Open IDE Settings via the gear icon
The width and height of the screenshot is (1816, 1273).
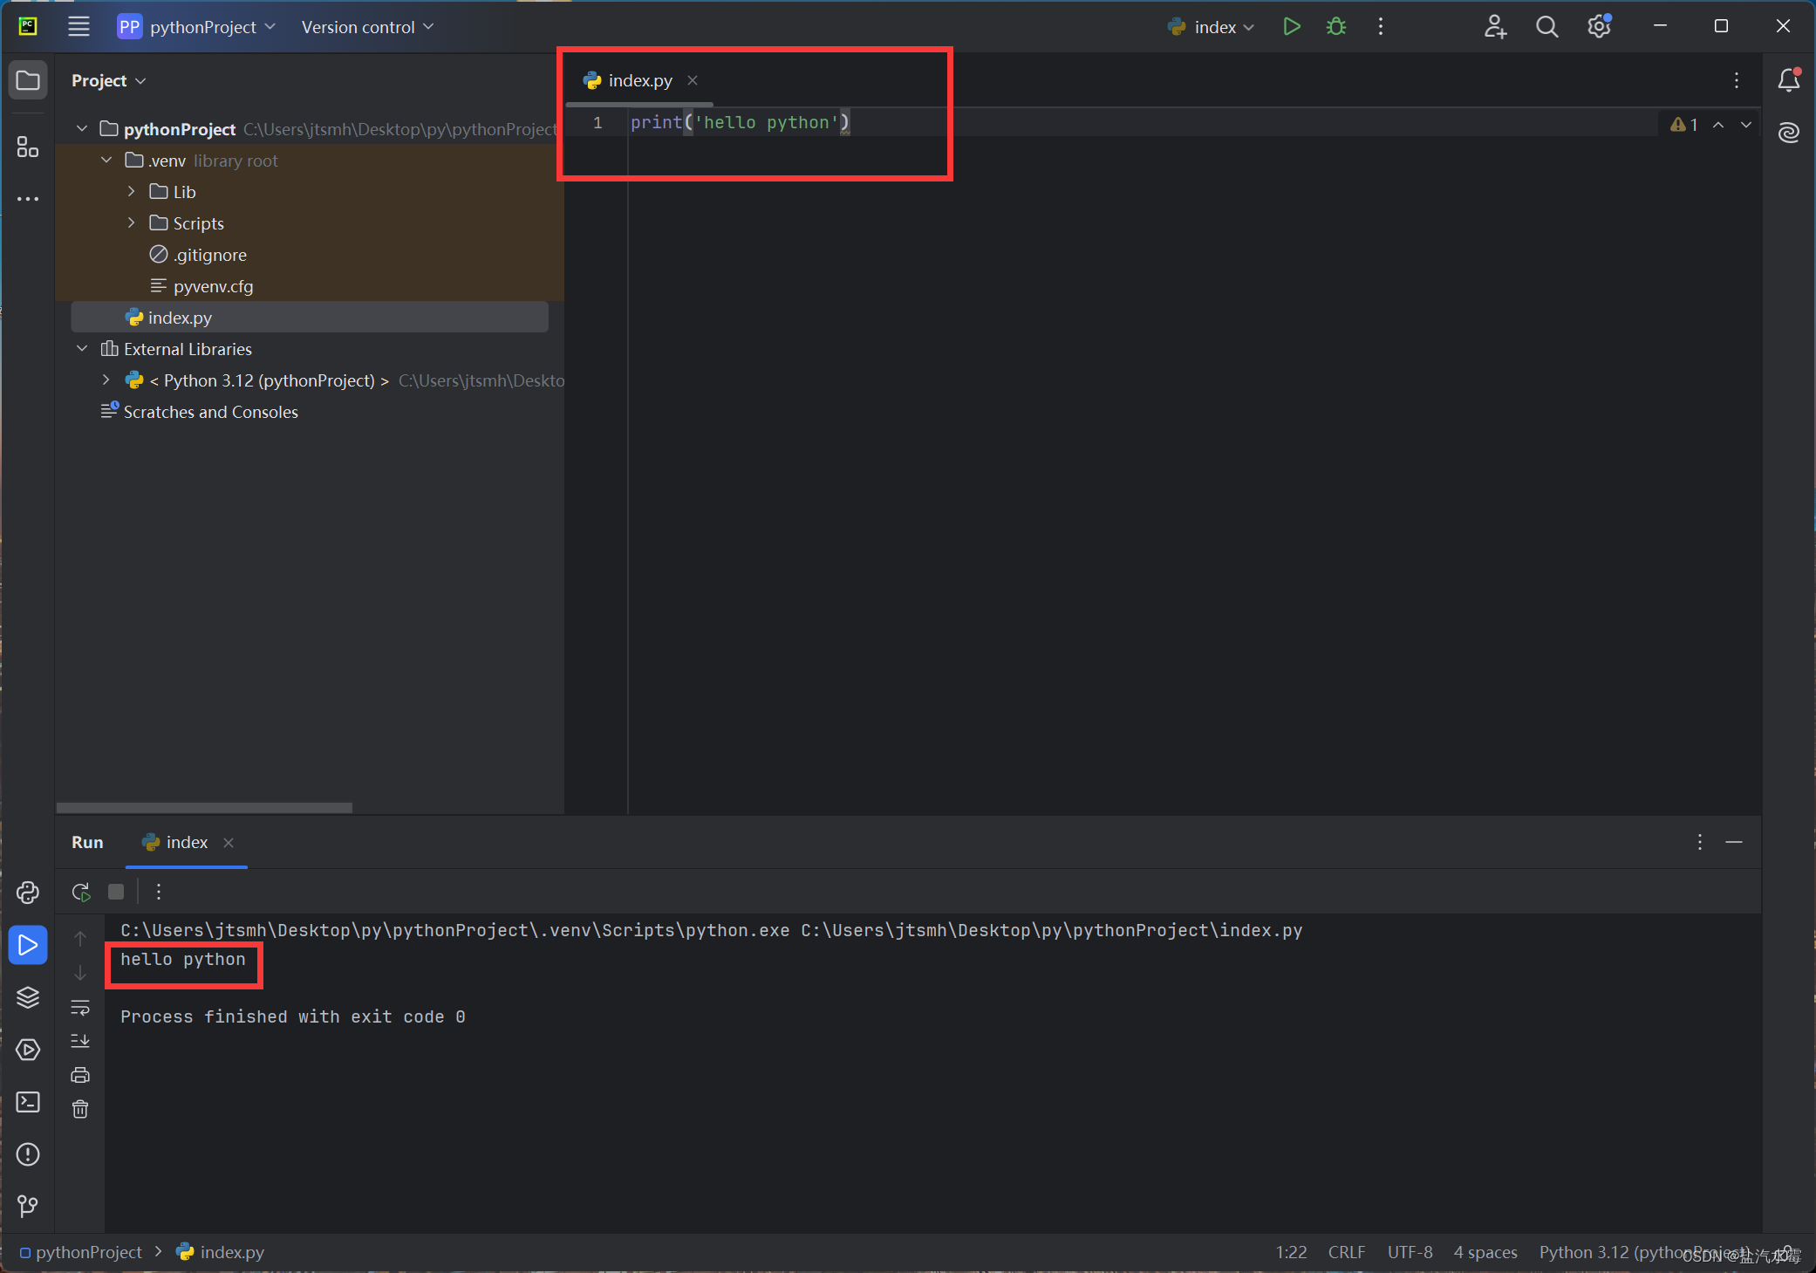tap(1599, 26)
